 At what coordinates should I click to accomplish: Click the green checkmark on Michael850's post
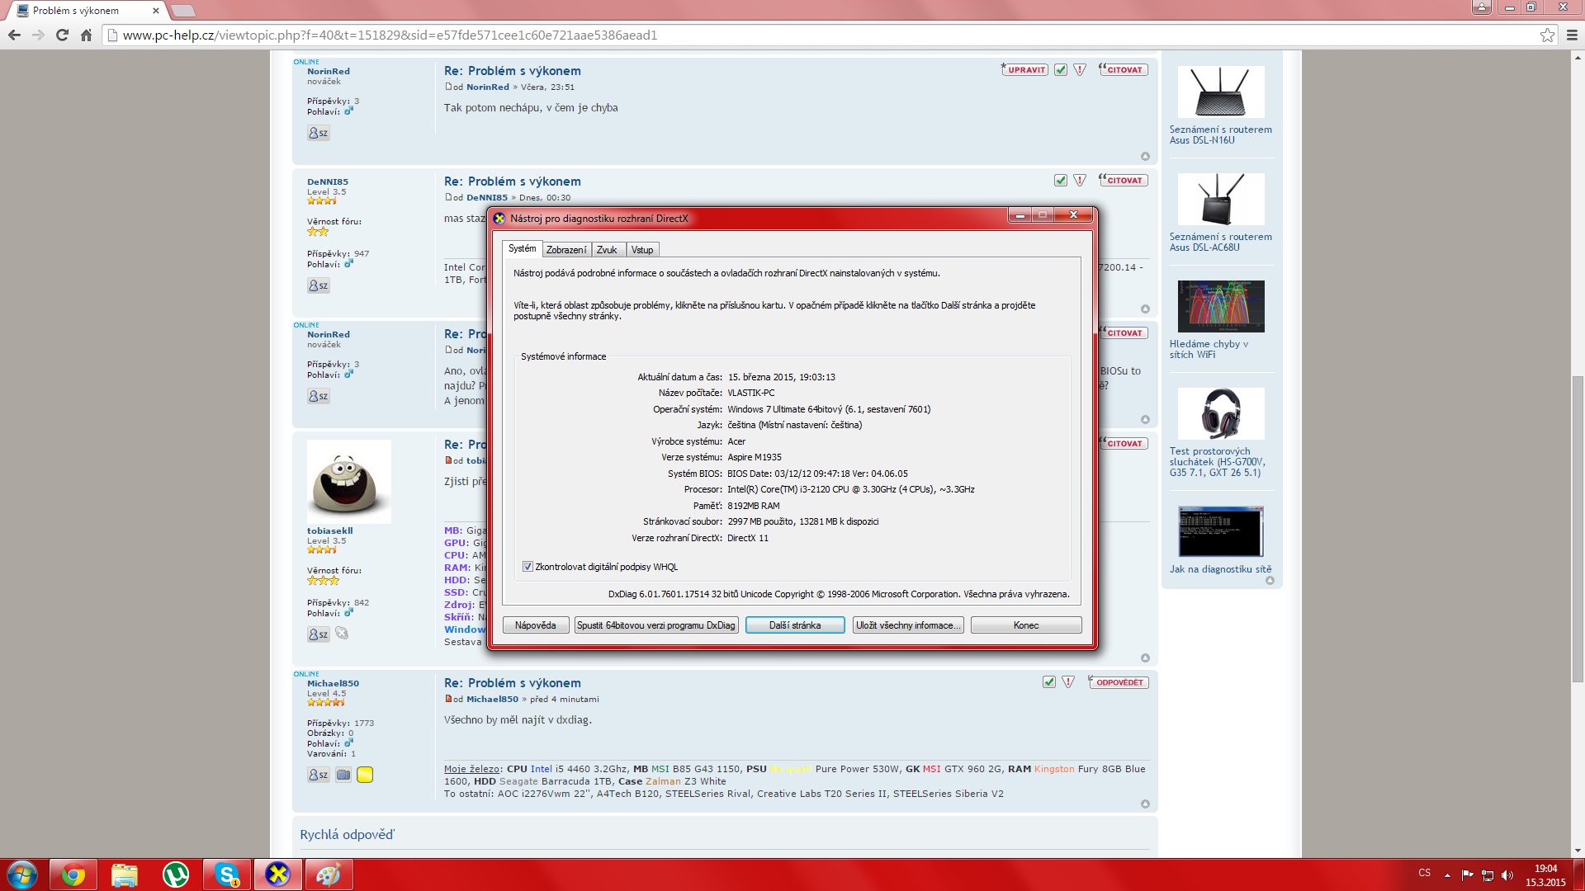coord(1048,682)
